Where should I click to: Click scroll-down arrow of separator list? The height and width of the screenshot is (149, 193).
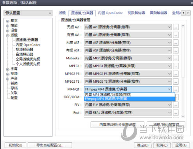183,117
